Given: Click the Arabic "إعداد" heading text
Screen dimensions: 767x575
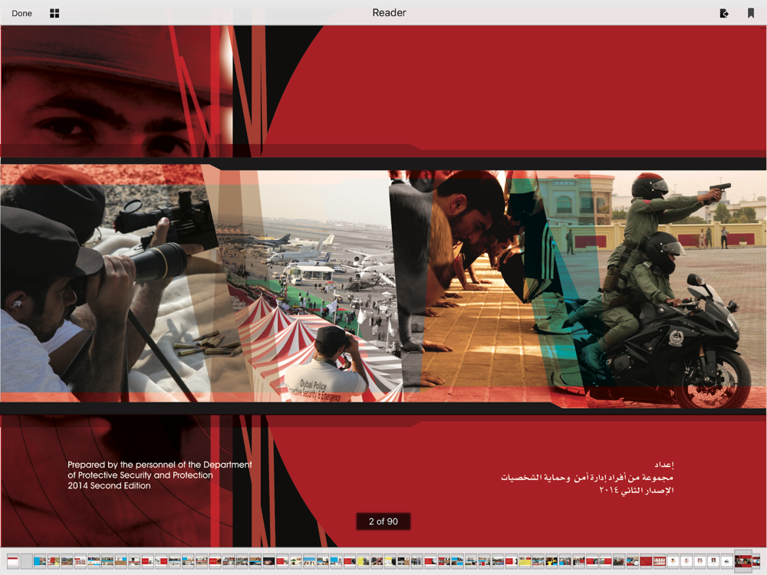Looking at the screenshot, I should [x=663, y=465].
